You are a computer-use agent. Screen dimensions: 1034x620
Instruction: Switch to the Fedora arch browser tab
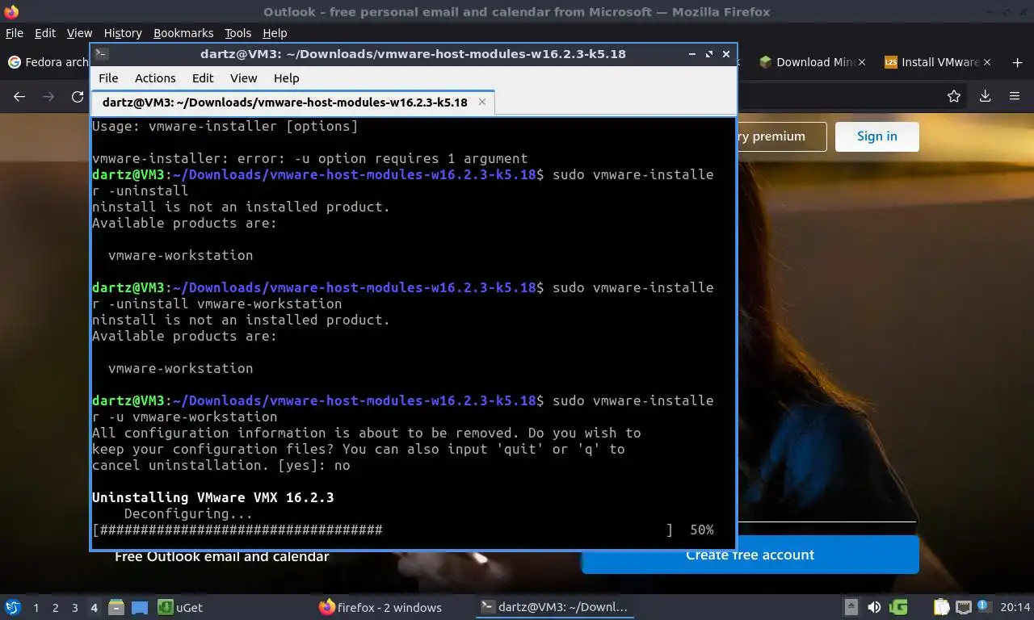[x=47, y=62]
